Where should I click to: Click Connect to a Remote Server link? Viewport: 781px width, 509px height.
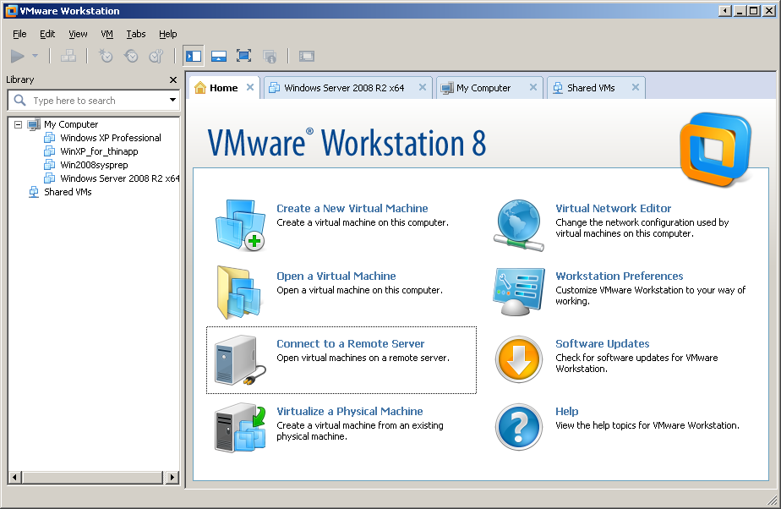click(351, 343)
